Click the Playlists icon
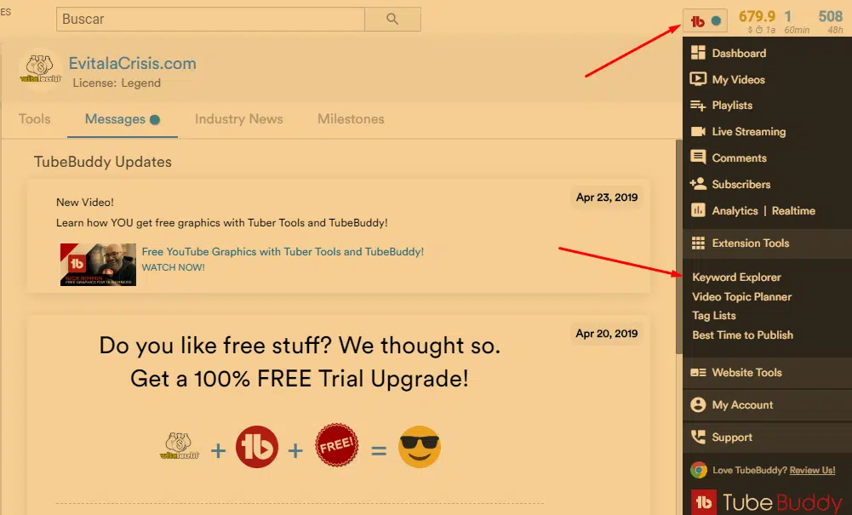This screenshot has width=852, height=515. [x=698, y=106]
